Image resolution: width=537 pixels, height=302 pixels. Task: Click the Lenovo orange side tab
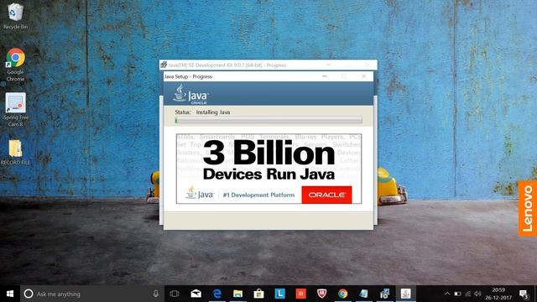528,208
